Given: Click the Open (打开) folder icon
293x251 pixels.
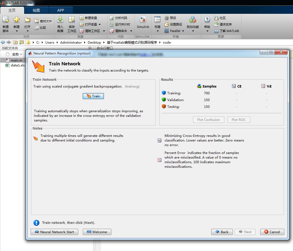Looking at the screenshot, I should click(x=27, y=20).
